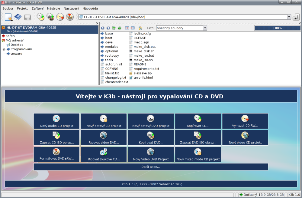Click the Format DVD toolbar icon

(x=70, y=17)
